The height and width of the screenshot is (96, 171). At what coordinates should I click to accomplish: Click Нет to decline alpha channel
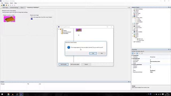(102, 53)
